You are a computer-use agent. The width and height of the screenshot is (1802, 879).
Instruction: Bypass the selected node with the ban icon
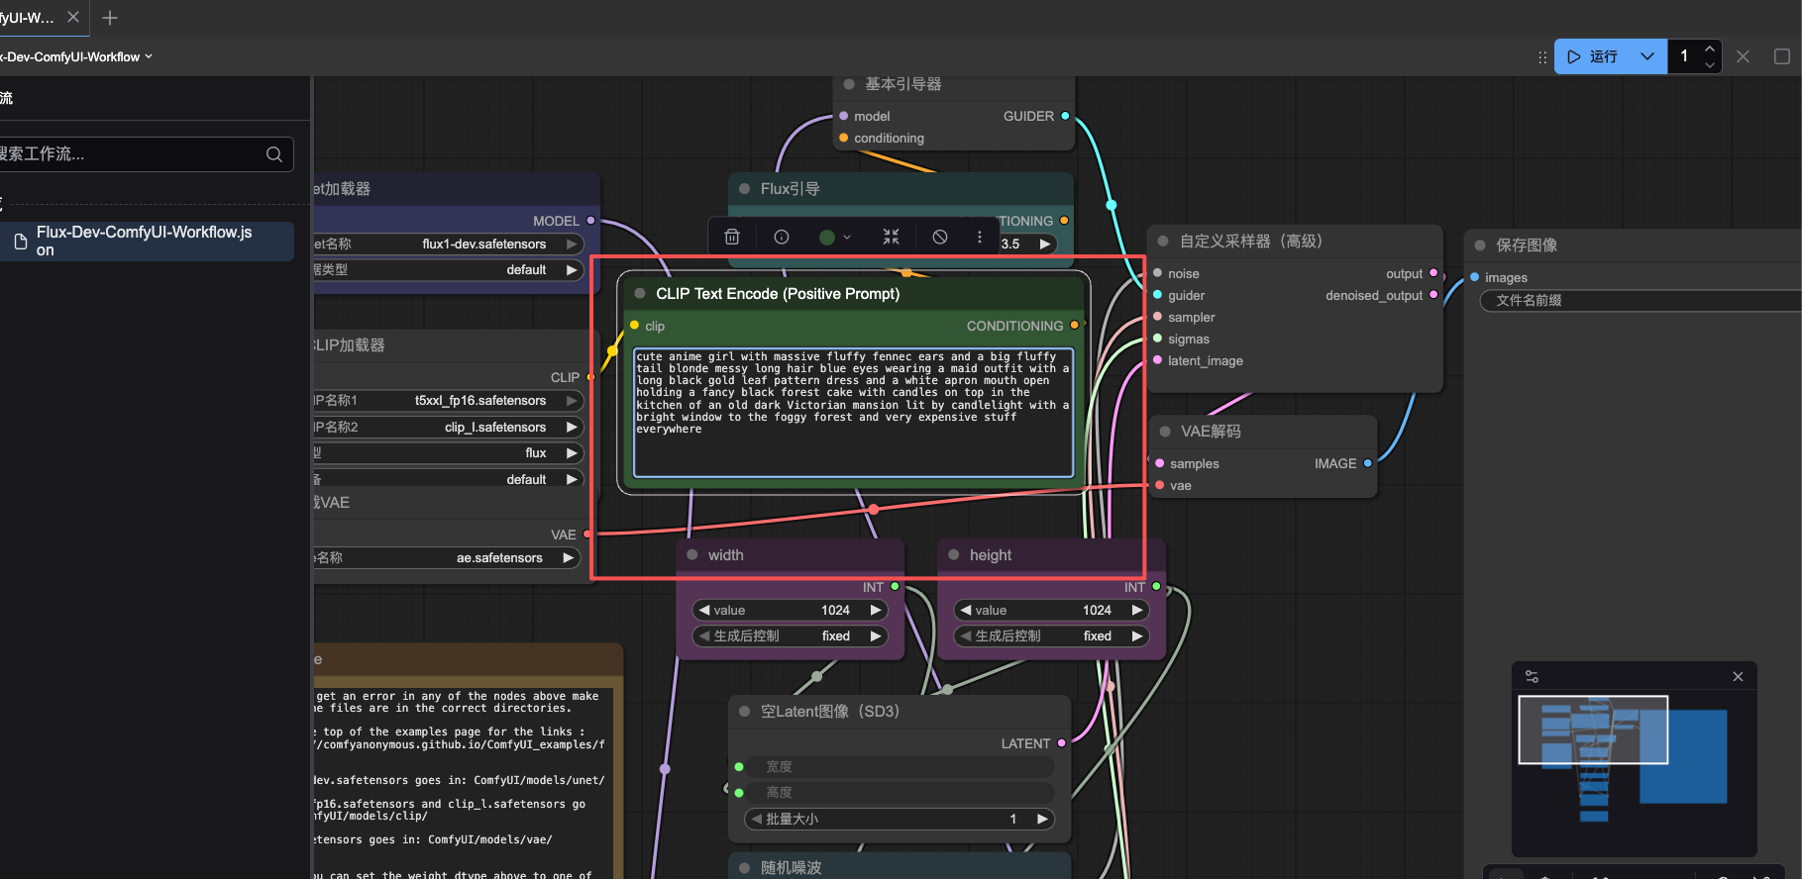click(x=940, y=237)
